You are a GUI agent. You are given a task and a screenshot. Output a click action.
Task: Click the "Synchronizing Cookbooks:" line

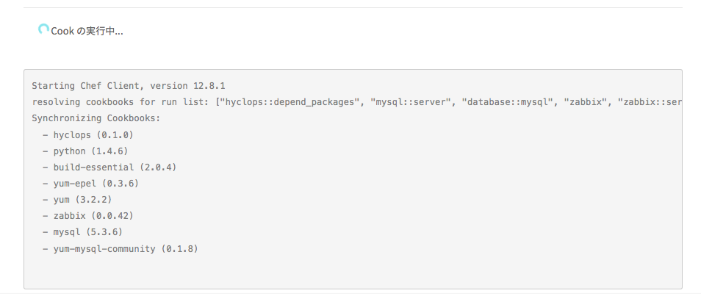pyautogui.click(x=96, y=118)
